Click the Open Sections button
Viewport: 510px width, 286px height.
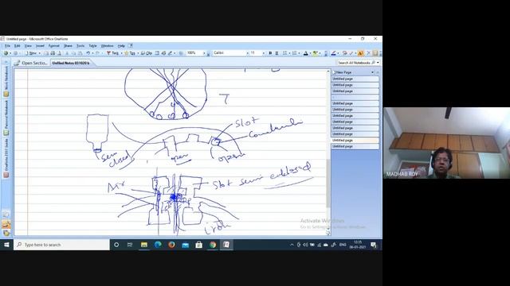(31, 63)
